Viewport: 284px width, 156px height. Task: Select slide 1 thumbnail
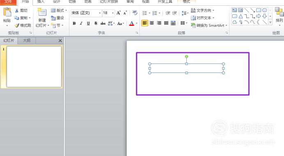[x=34, y=67]
